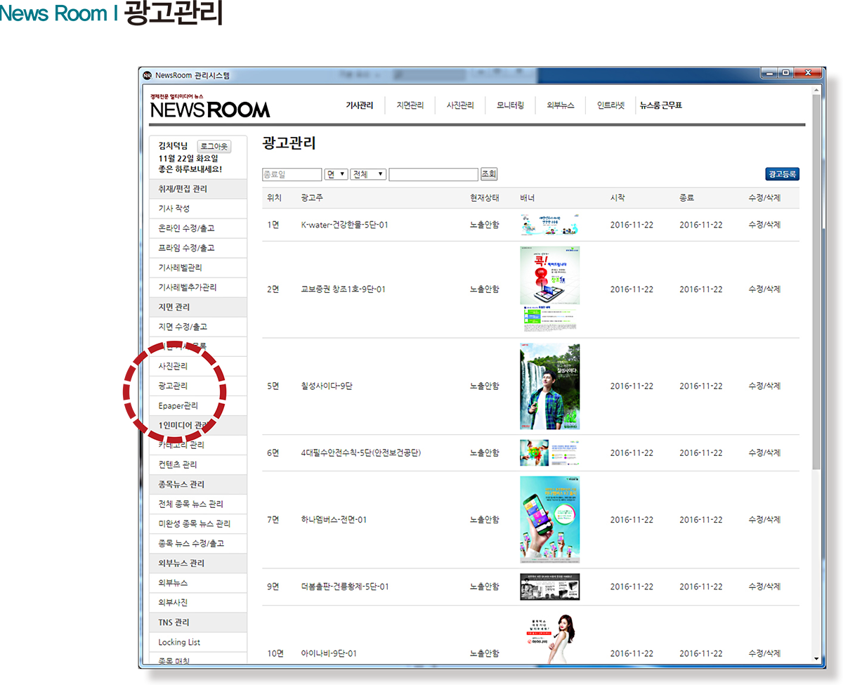Click 수정/삭제 for the K-water ad row
The image size is (843, 685).
[x=764, y=225]
